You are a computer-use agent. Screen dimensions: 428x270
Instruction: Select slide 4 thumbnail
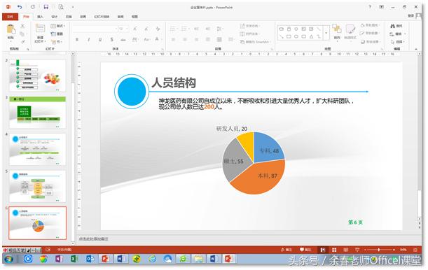point(37,149)
